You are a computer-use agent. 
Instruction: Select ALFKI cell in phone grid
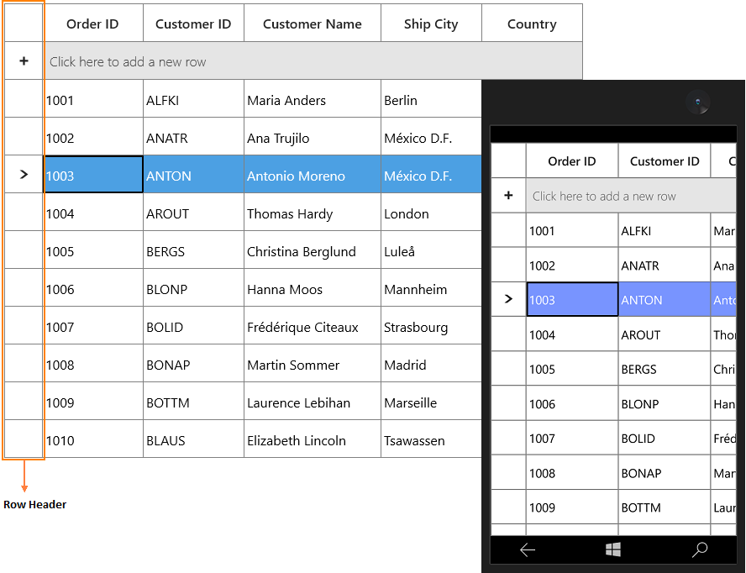coord(665,230)
